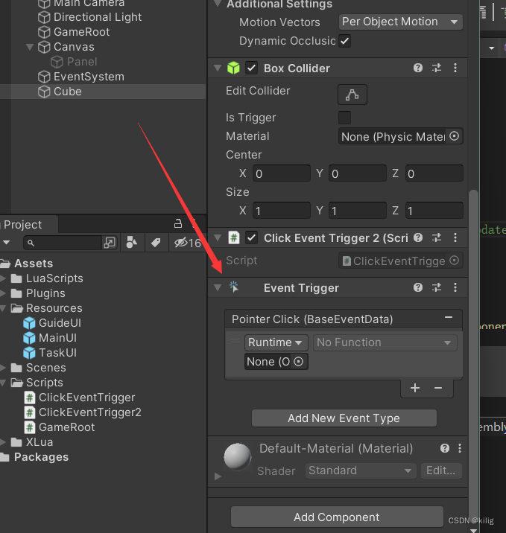Open Click Event Trigger 2 more options menu
The width and height of the screenshot is (506, 533).
pyautogui.click(x=455, y=237)
